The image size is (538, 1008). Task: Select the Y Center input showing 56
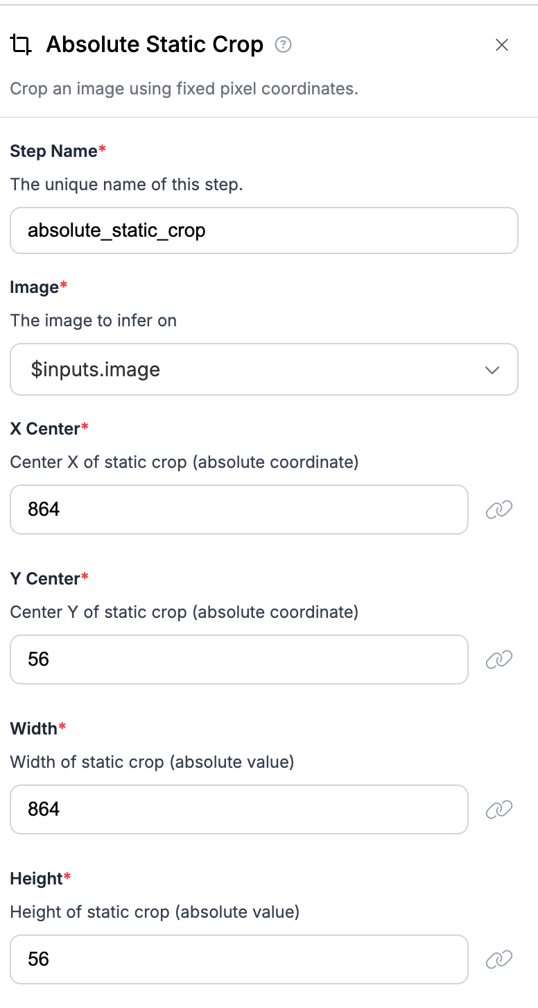tap(238, 660)
